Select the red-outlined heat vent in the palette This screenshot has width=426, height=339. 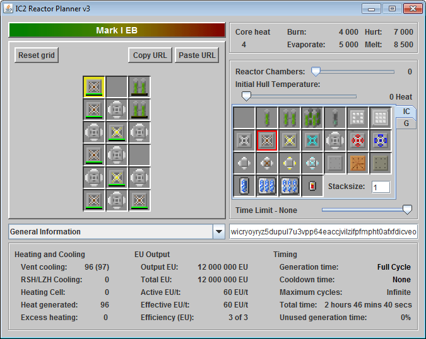(267, 141)
